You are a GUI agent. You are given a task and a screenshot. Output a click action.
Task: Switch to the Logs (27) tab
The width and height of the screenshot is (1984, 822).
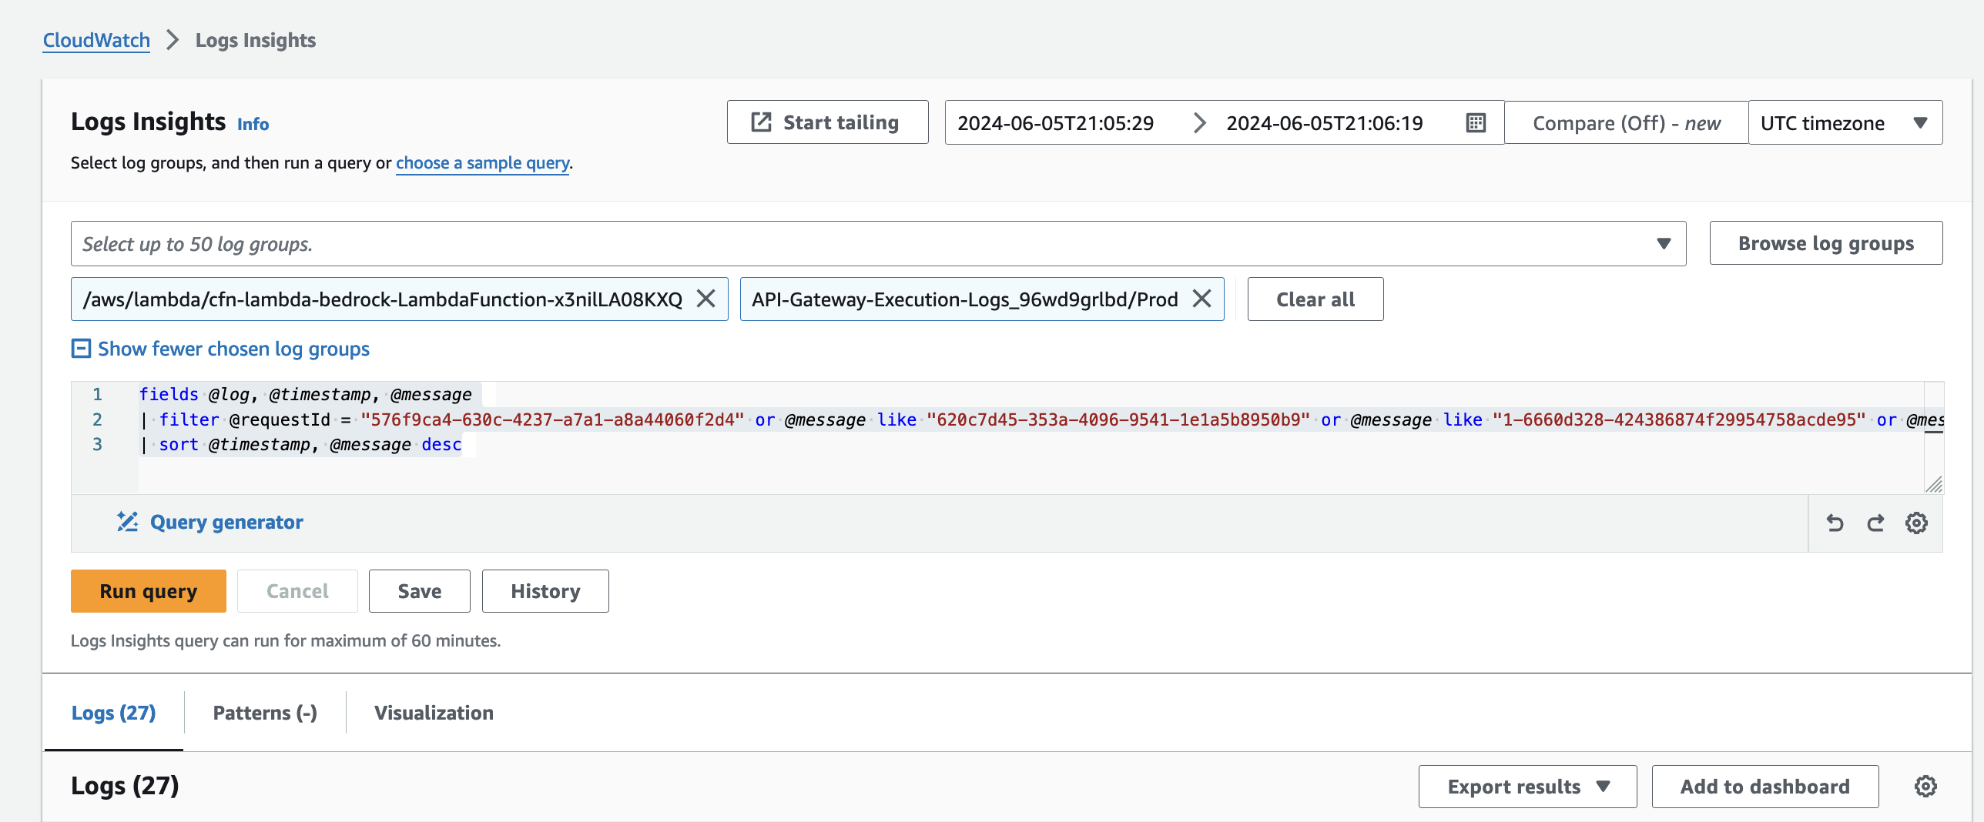114,713
